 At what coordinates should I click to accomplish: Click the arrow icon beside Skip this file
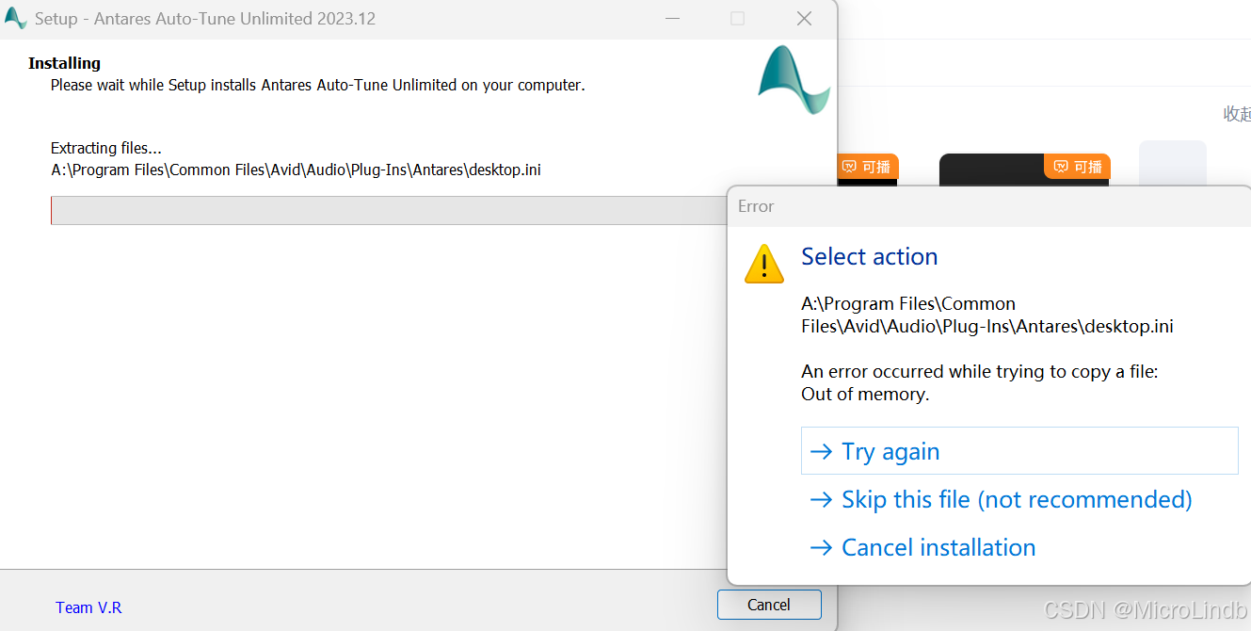(821, 499)
